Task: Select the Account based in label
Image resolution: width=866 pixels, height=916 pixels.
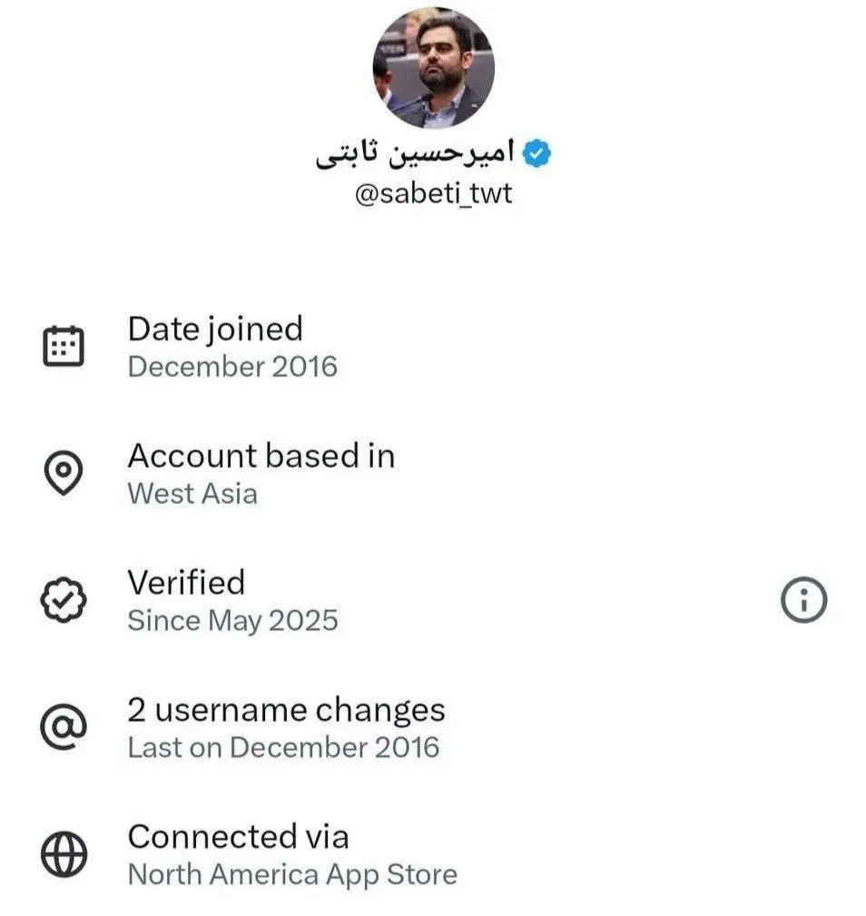Action: [261, 455]
